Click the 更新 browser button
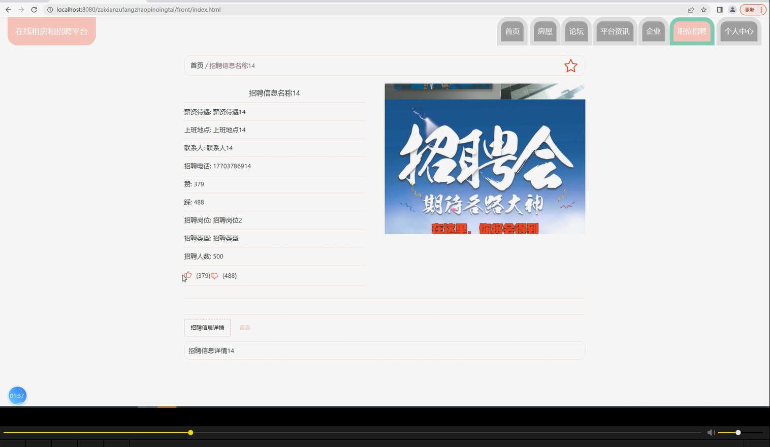 [750, 9]
